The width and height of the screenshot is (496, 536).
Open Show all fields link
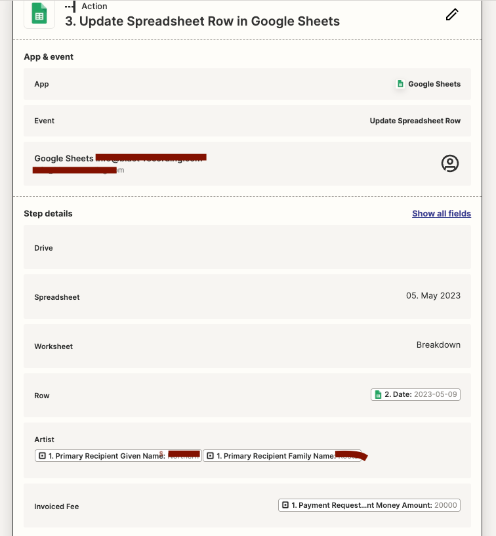442,214
